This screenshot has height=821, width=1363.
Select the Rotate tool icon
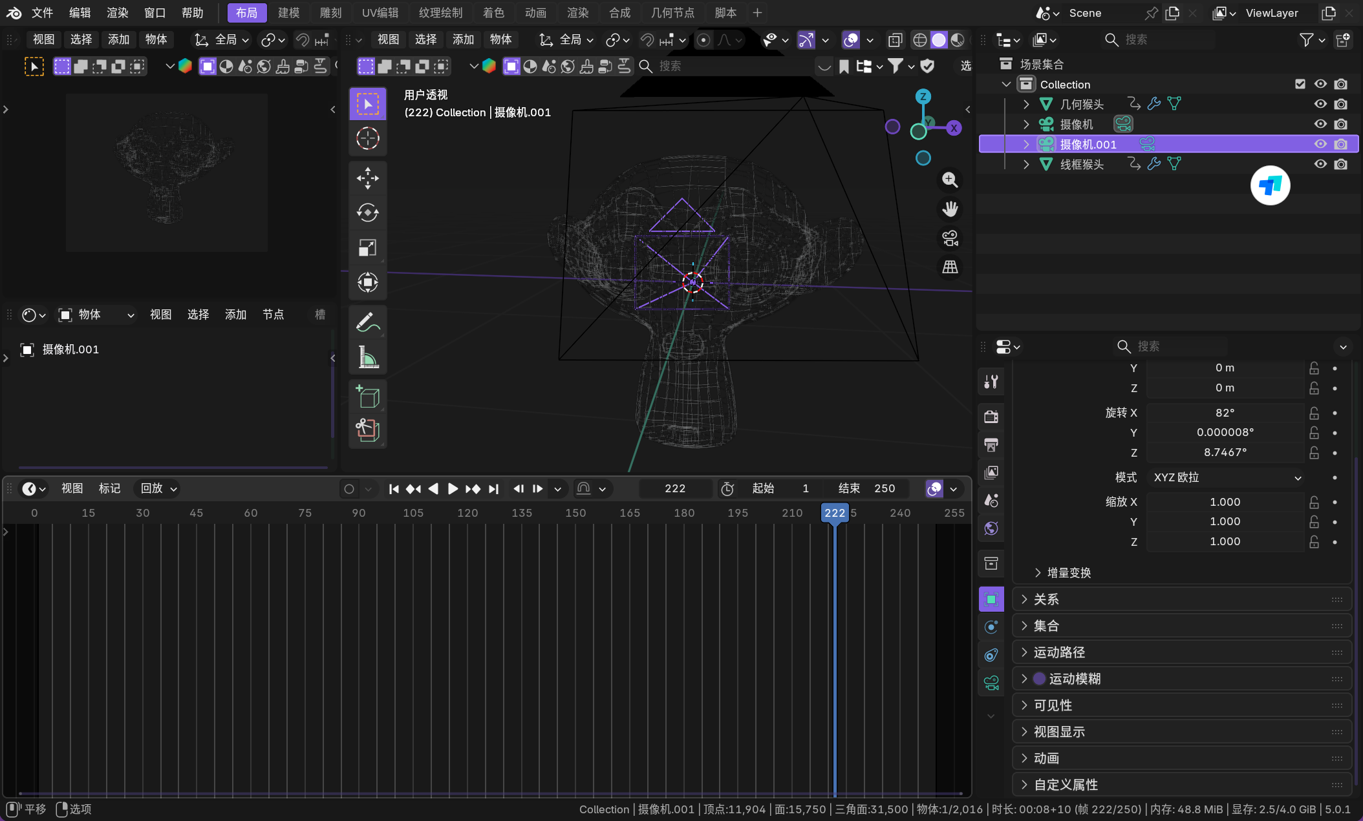(x=367, y=213)
